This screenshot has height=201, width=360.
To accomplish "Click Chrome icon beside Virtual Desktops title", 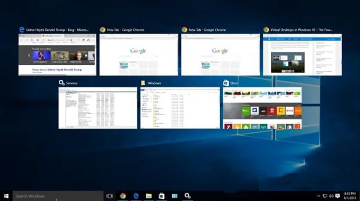I will click(x=266, y=30).
